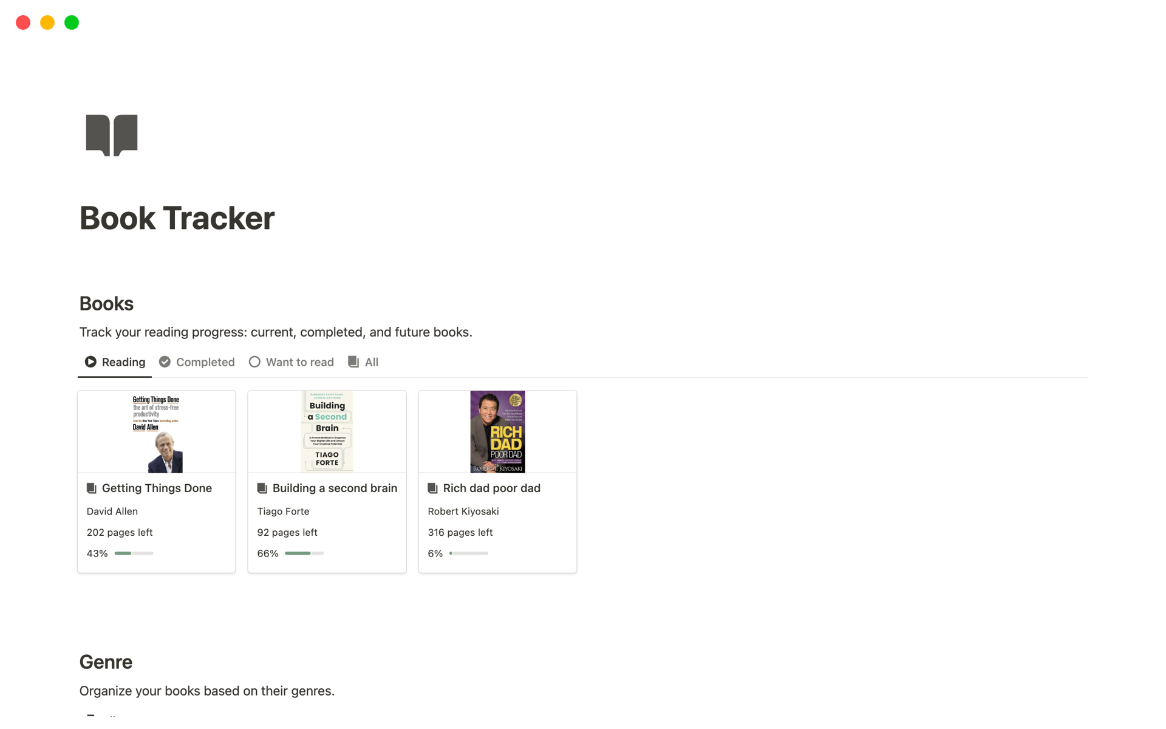This screenshot has width=1166, height=729.
Task: Click the 66% progress bar for Building a second brain
Action: (x=304, y=553)
